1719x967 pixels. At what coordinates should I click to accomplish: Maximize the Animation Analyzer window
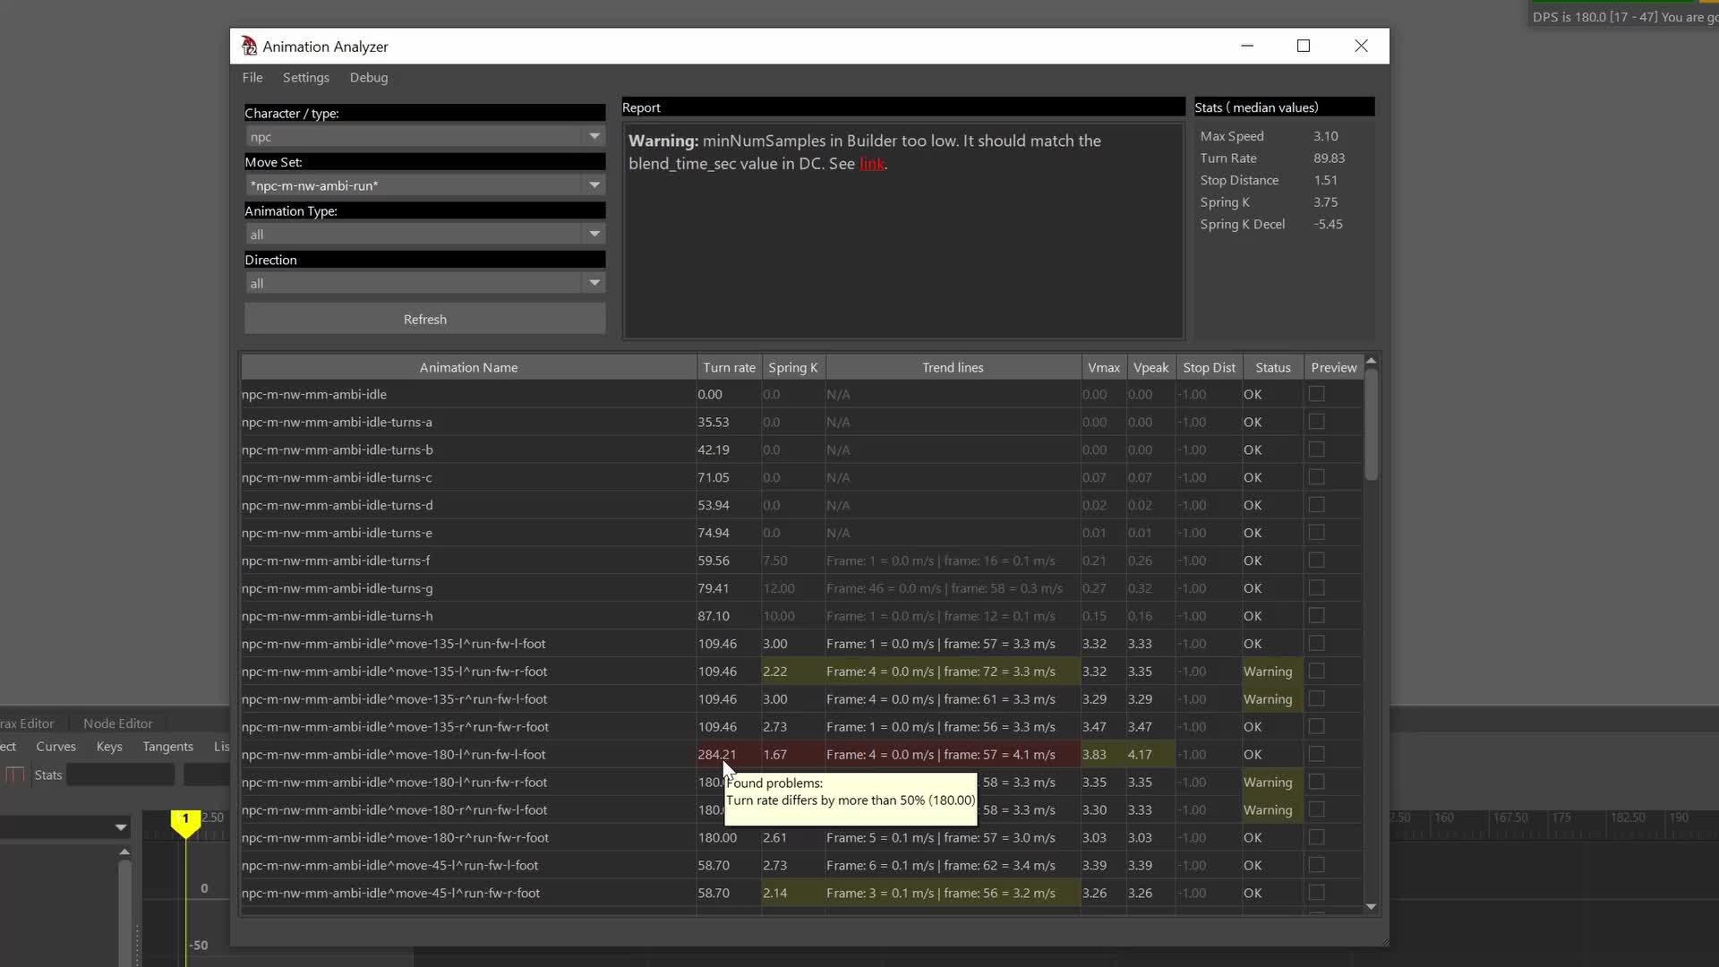click(x=1304, y=46)
